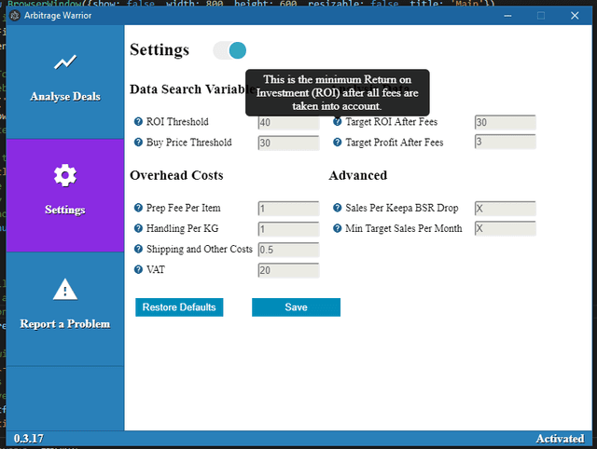
Task: Open the Analyse Deals section
Action: 65,82
